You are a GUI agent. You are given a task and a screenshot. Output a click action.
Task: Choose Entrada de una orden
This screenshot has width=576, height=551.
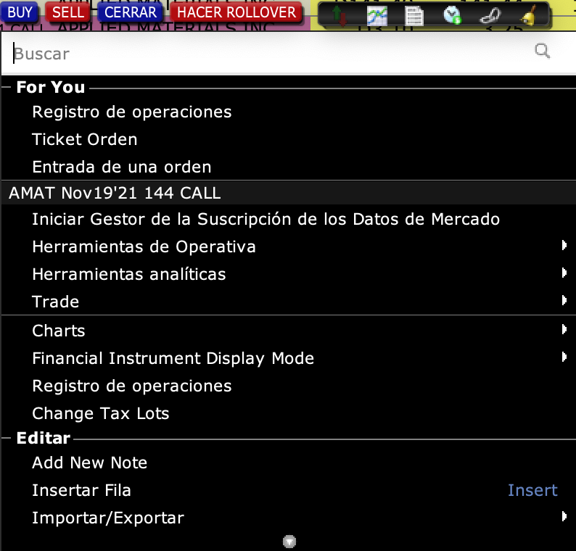click(289, 167)
